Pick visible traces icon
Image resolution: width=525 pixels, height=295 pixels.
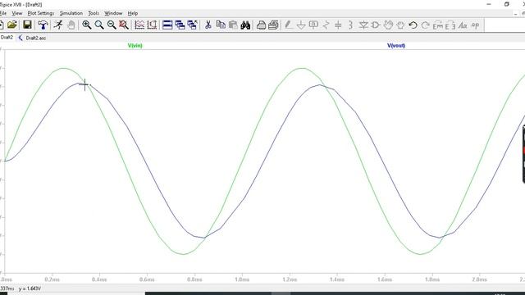coord(152,25)
